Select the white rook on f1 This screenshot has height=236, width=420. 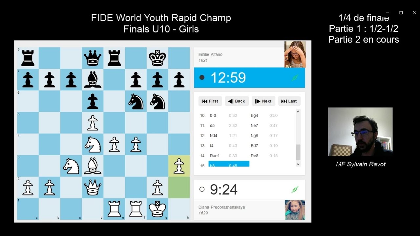click(x=136, y=209)
